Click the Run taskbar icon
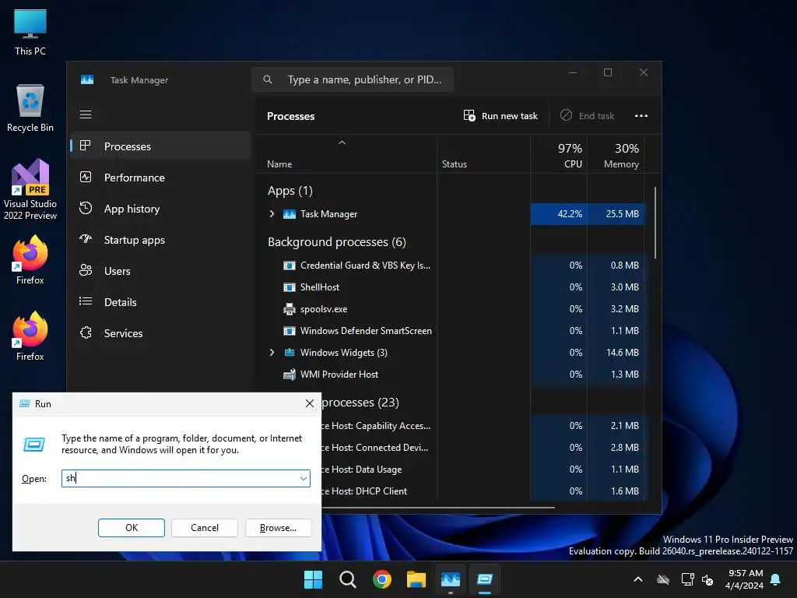Viewport: 797px width, 598px height. [485, 579]
